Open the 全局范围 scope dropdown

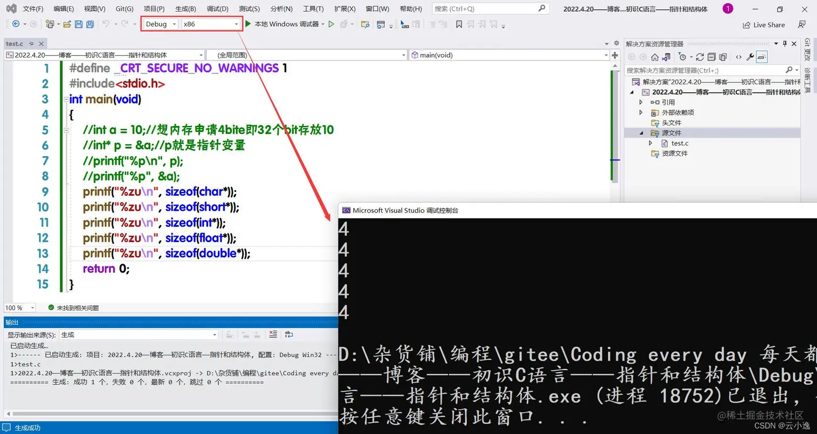pyautogui.click(x=306, y=55)
